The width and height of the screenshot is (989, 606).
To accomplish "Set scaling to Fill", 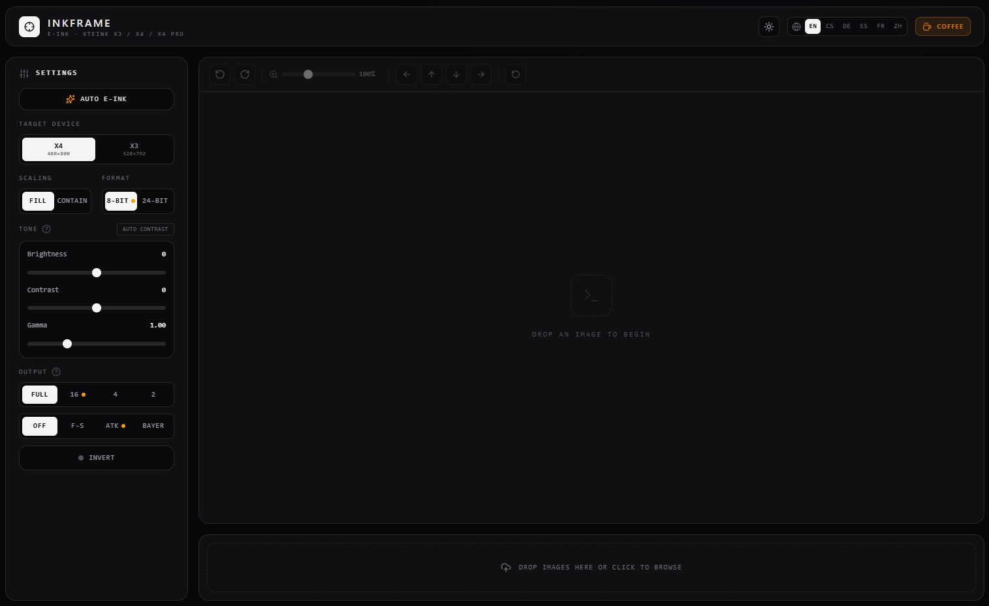I will click(38, 201).
